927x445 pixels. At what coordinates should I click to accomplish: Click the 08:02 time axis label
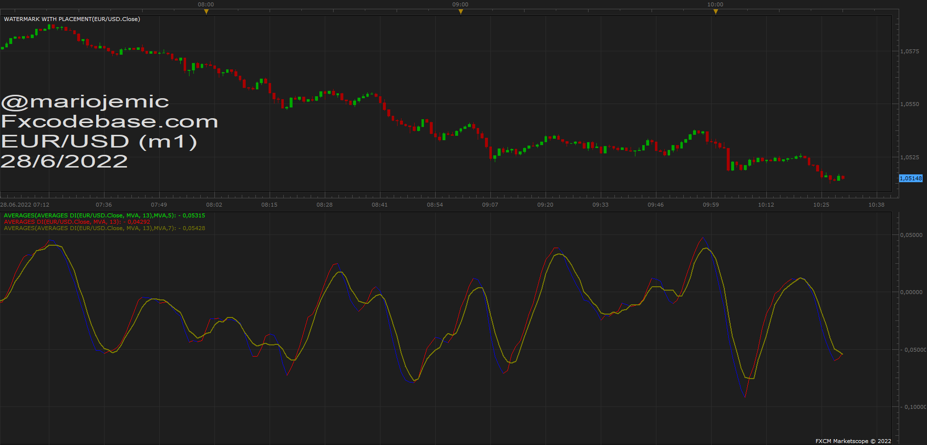coord(214,205)
